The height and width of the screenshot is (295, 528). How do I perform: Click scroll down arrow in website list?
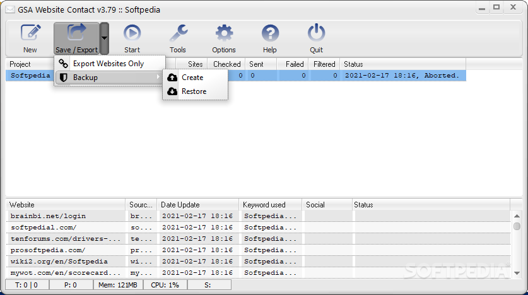tap(517, 273)
